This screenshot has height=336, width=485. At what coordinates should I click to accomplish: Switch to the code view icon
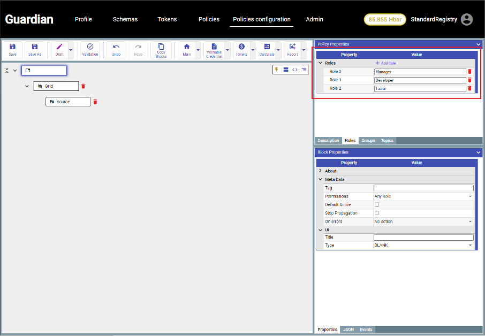point(295,70)
